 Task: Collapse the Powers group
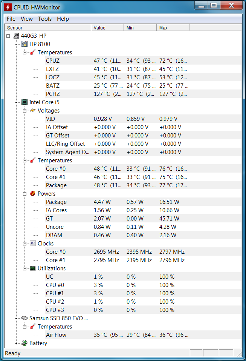(24, 194)
